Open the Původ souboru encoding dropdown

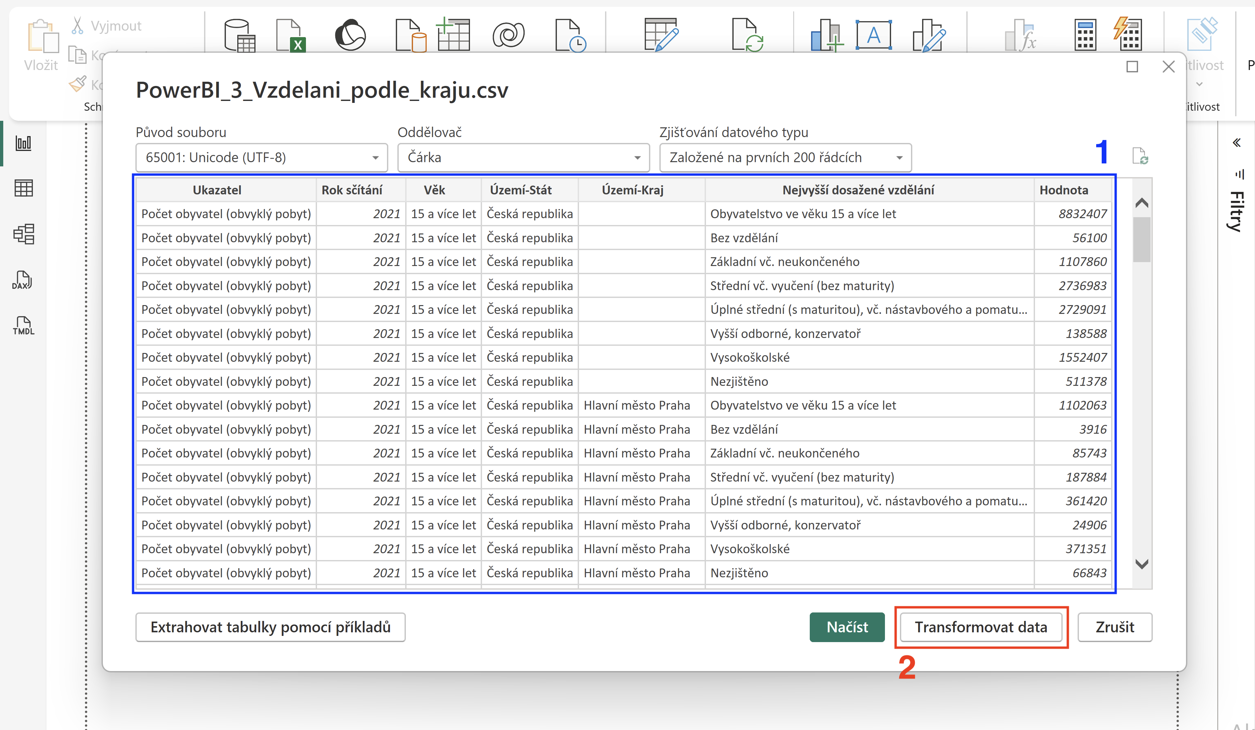pyautogui.click(x=261, y=158)
